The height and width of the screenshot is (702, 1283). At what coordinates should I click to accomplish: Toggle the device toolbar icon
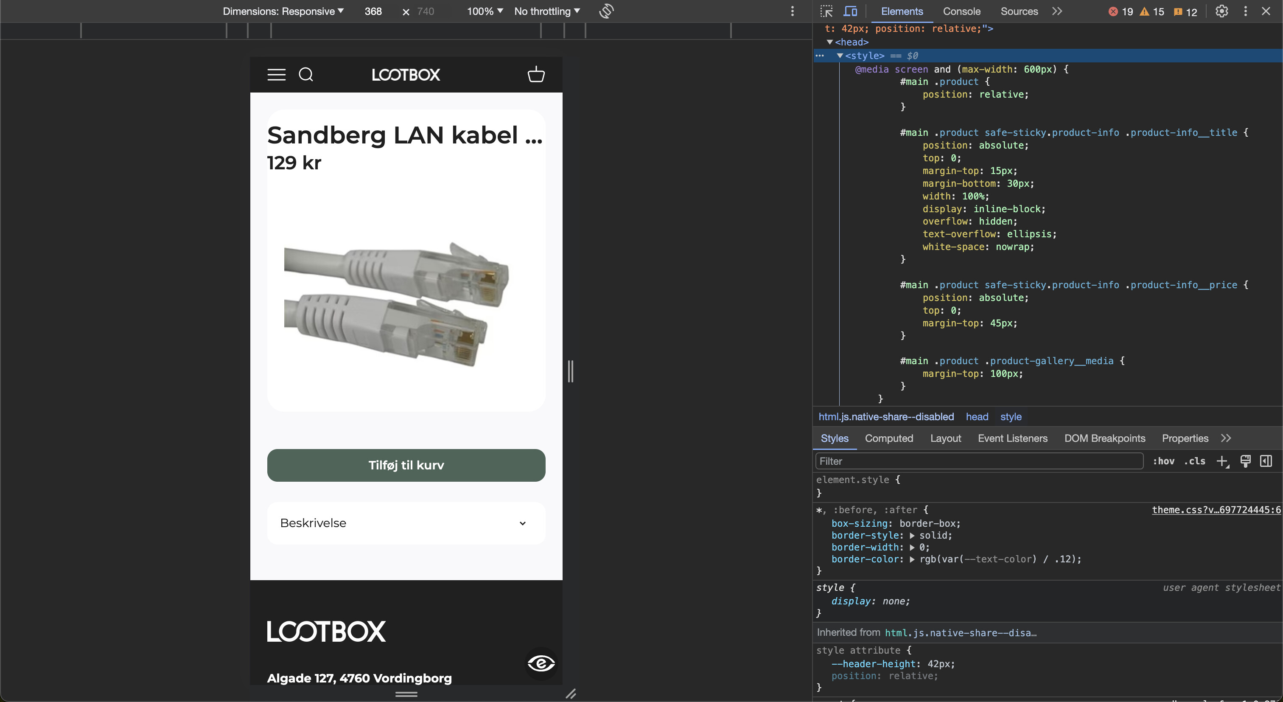point(850,11)
